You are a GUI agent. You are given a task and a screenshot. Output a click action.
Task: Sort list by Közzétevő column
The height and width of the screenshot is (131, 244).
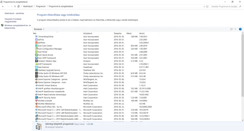[x=88, y=33]
